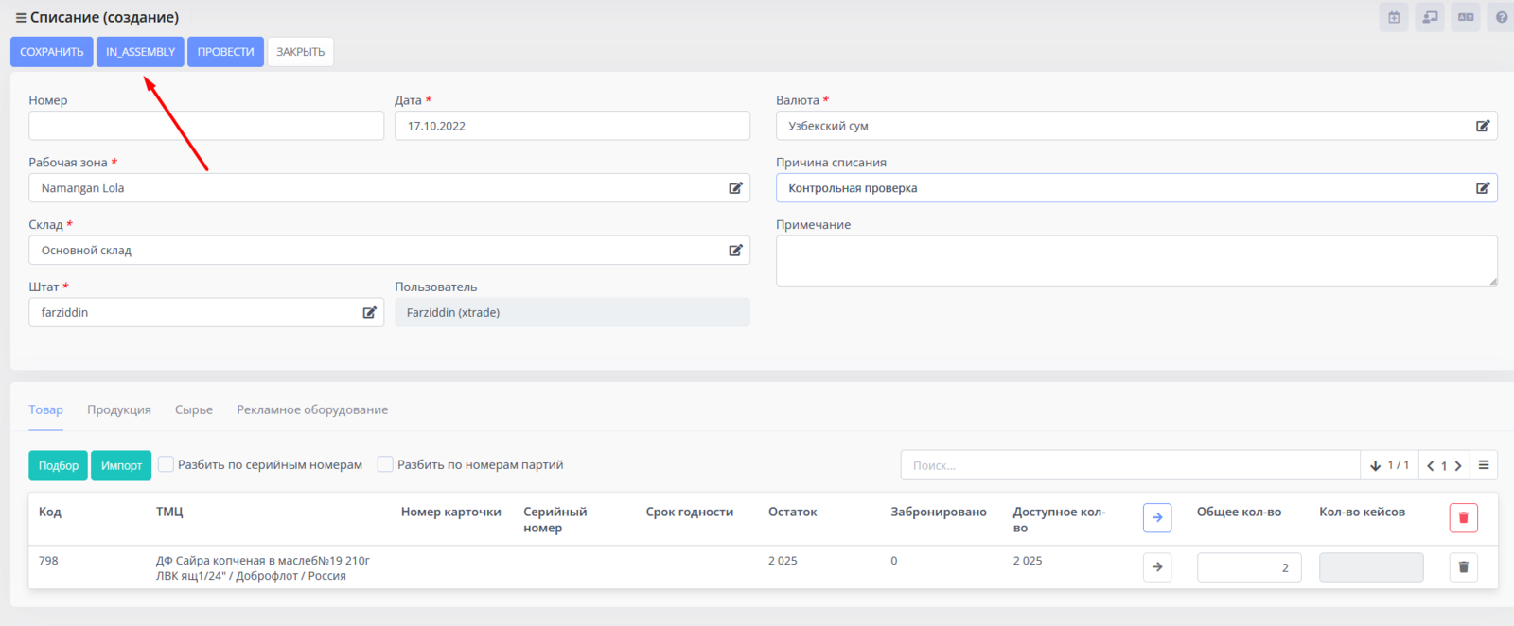Viewport: 1514px width, 626px height.
Task: Open the Склад field selector icon
Action: click(735, 251)
